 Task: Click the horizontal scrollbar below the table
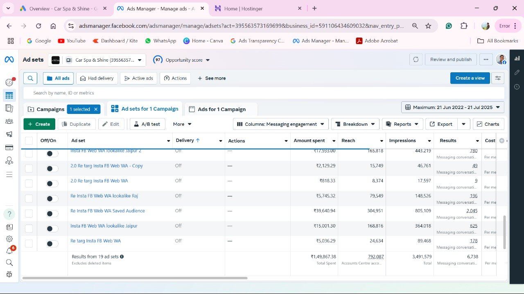point(135,278)
